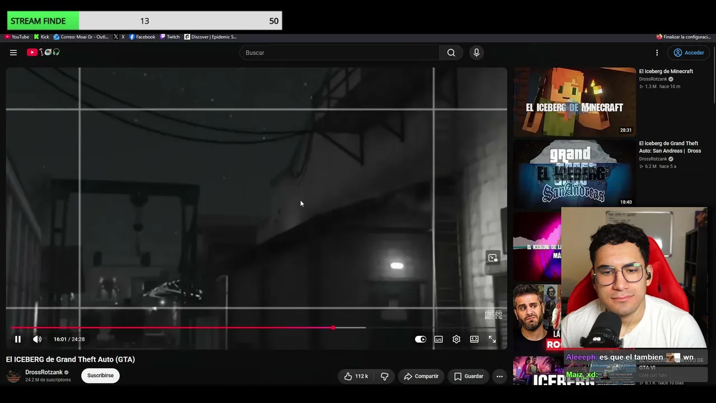Open the San Andreas iceberg thumbnail
This screenshot has height=403, width=716.
[x=574, y=174]
